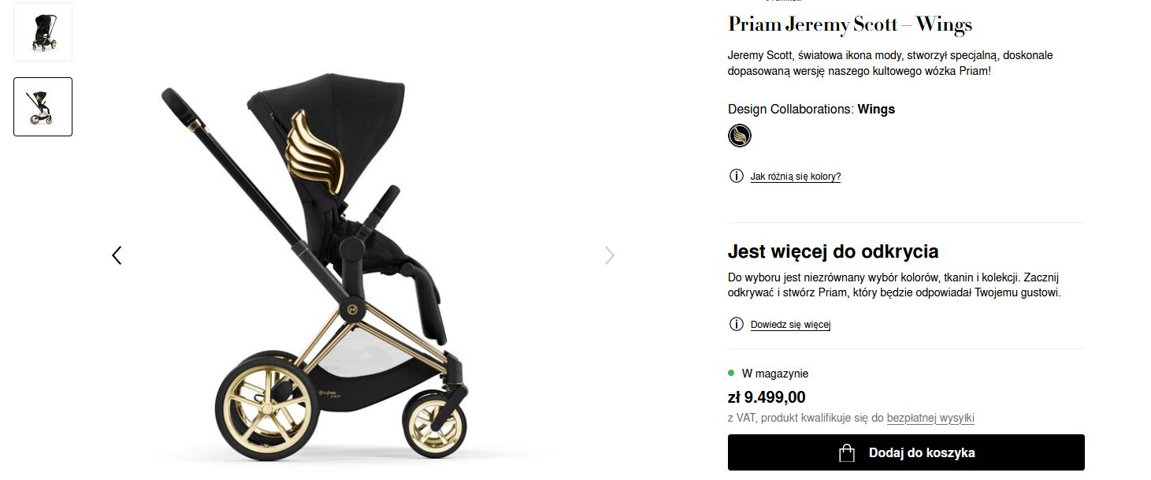Click the info icon beside color differences
The image size is (1151, 480).
[737, 176]
